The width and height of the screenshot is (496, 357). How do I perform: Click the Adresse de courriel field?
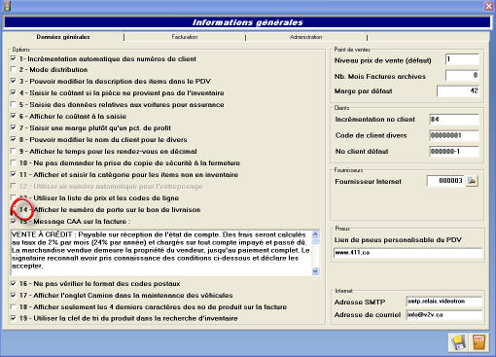click(444, 315)
